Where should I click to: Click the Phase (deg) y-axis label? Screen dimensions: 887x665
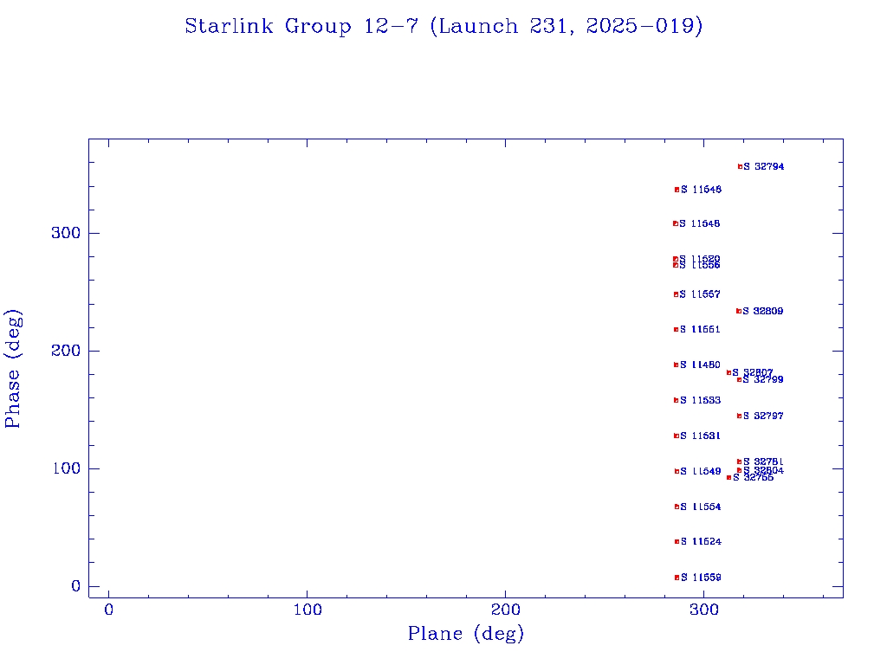point(12,369)
